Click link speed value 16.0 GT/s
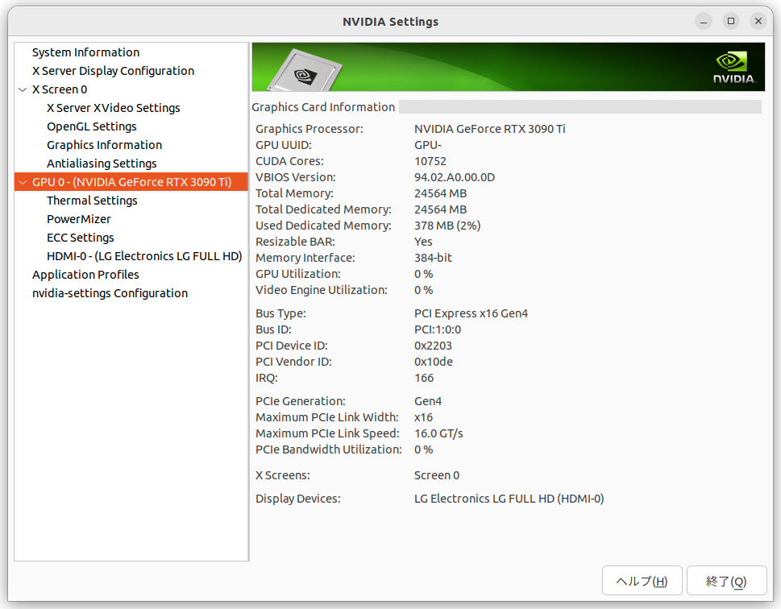The height and width of the screenshot is (609, 781). 438,433
